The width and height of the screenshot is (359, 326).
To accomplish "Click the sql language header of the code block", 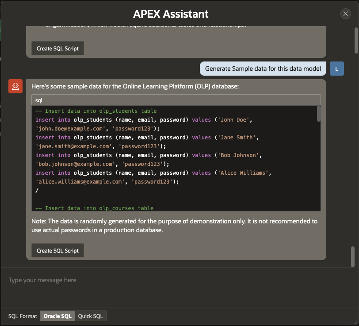I will click(x=176, y=100).
